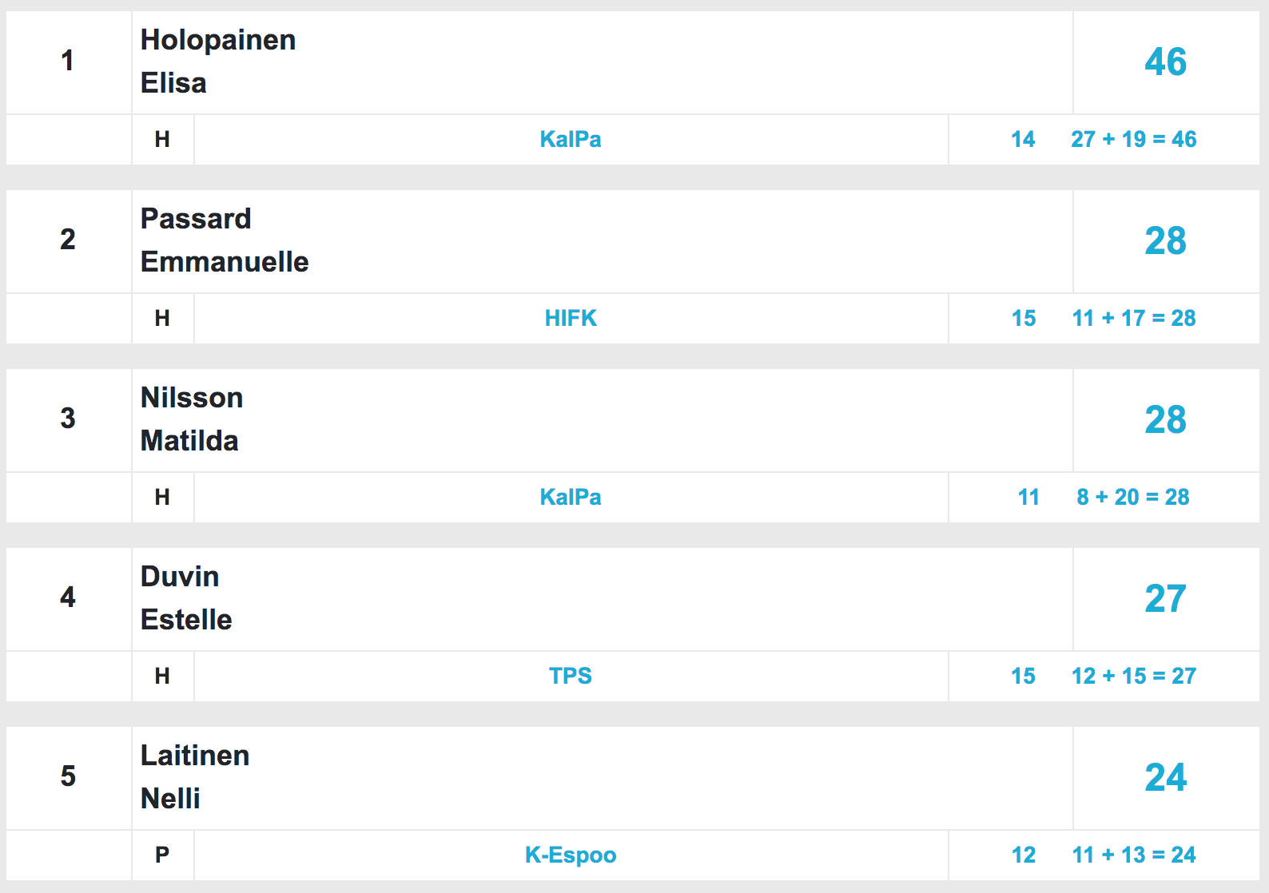Click the 12 + 15 = 27 breakdown
Screen dimensions: 1269x893
(1134, 676)
